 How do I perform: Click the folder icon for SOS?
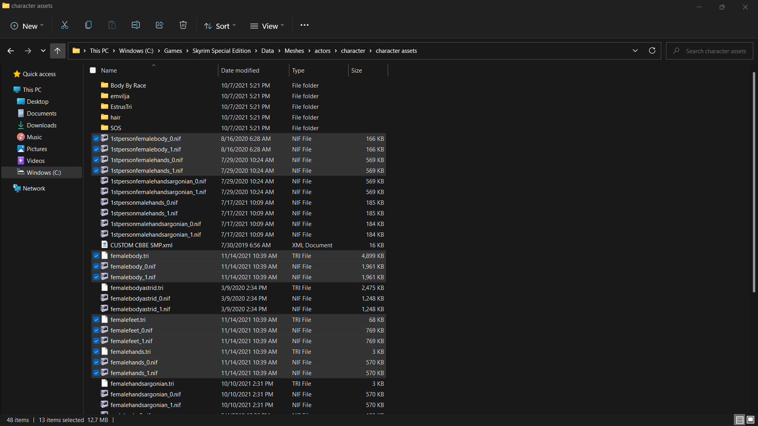pos(104,127)
